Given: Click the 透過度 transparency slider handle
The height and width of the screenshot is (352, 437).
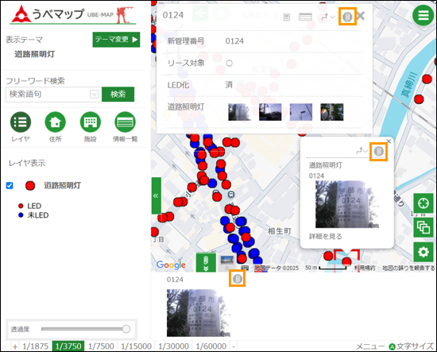Looking at the screenshot, I should (126, 329).
